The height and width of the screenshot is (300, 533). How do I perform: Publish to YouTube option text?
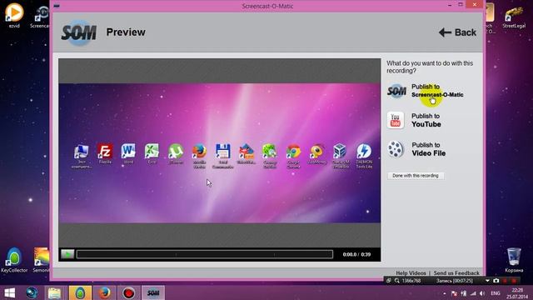point(426,120)
